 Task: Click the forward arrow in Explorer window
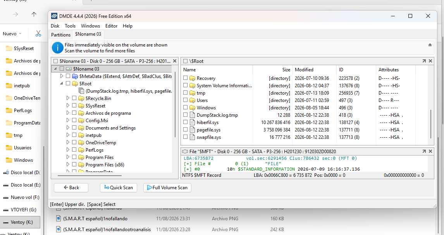15,14
